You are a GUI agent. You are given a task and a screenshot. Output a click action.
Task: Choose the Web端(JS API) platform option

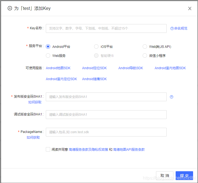[x=145, y=47]
